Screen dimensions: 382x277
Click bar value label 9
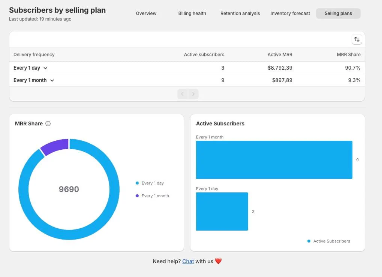coord(357,160)
